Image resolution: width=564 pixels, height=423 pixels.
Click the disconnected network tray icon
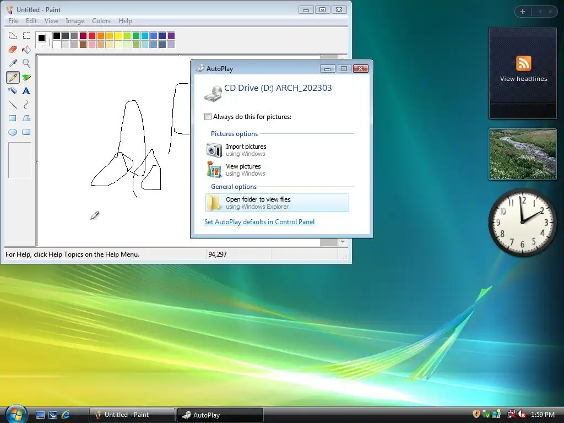click(511, 414)
